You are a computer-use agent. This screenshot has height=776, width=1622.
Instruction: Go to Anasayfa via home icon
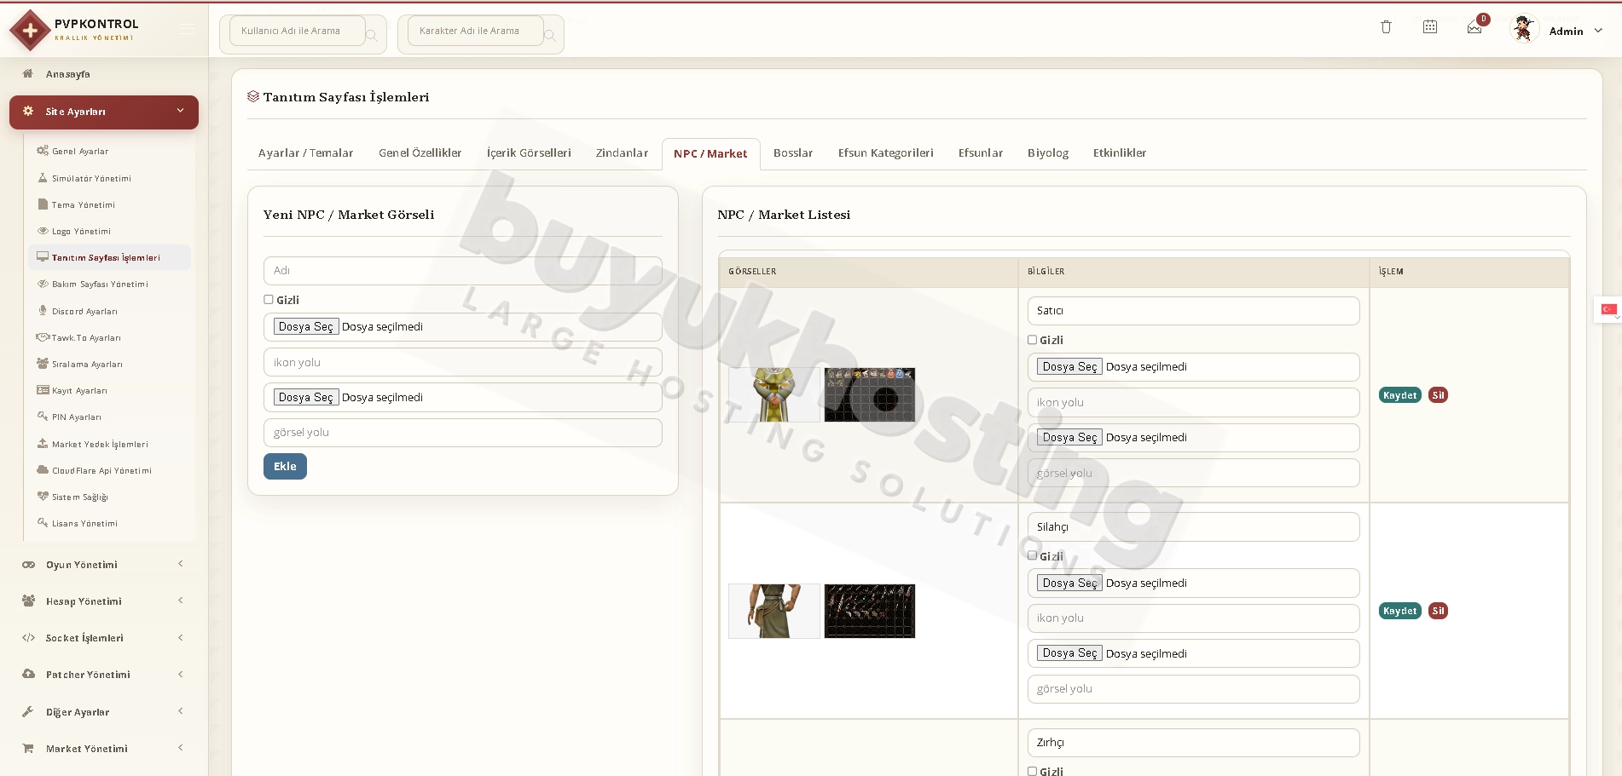coord(28,74)
